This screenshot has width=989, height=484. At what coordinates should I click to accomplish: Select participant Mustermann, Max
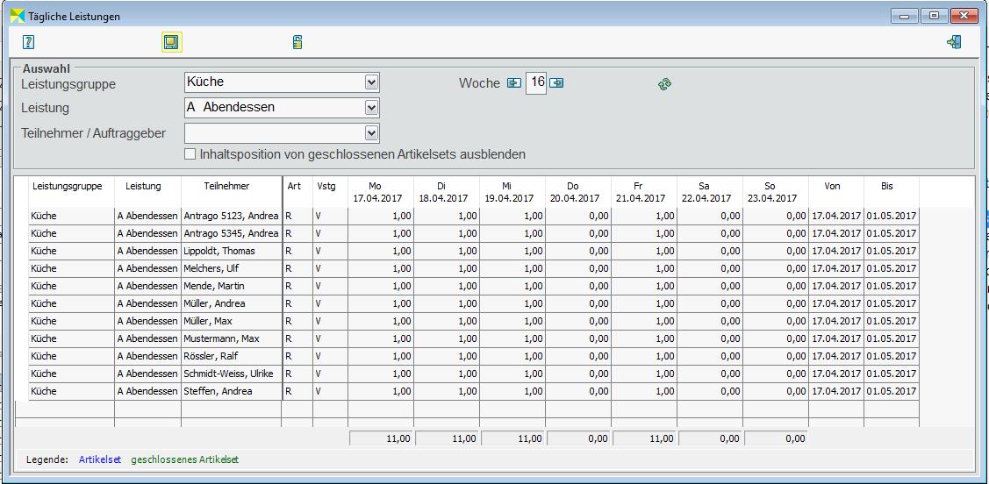(x=232, y=338)
